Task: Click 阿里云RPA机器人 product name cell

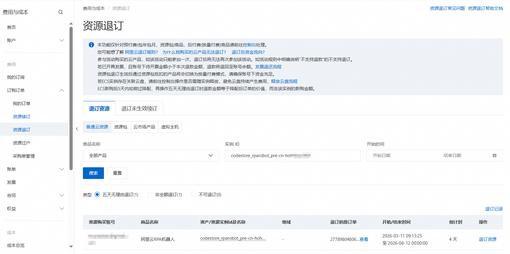Action: [x=158, y=239]
